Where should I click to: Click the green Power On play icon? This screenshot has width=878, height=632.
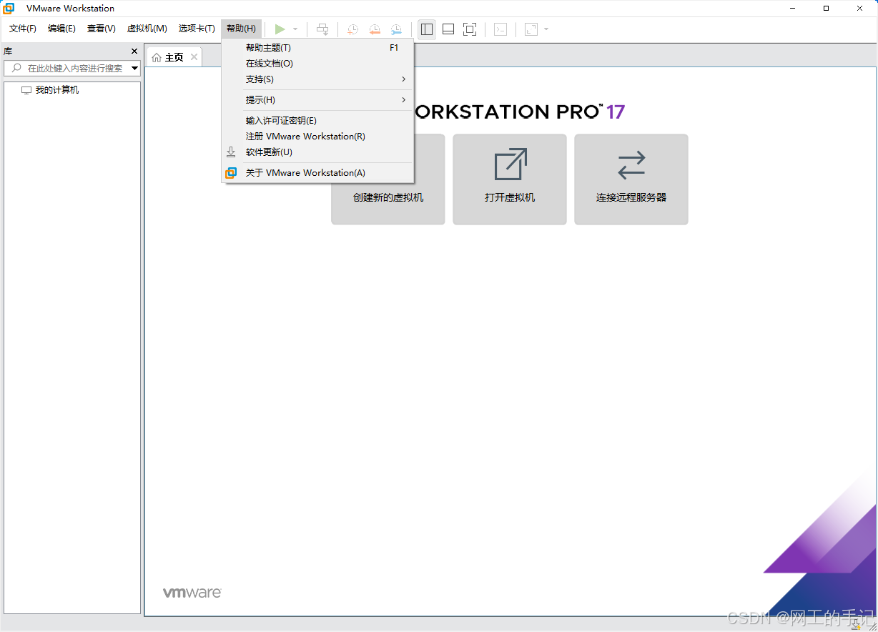pyautogui.click(x=280, y=29)
